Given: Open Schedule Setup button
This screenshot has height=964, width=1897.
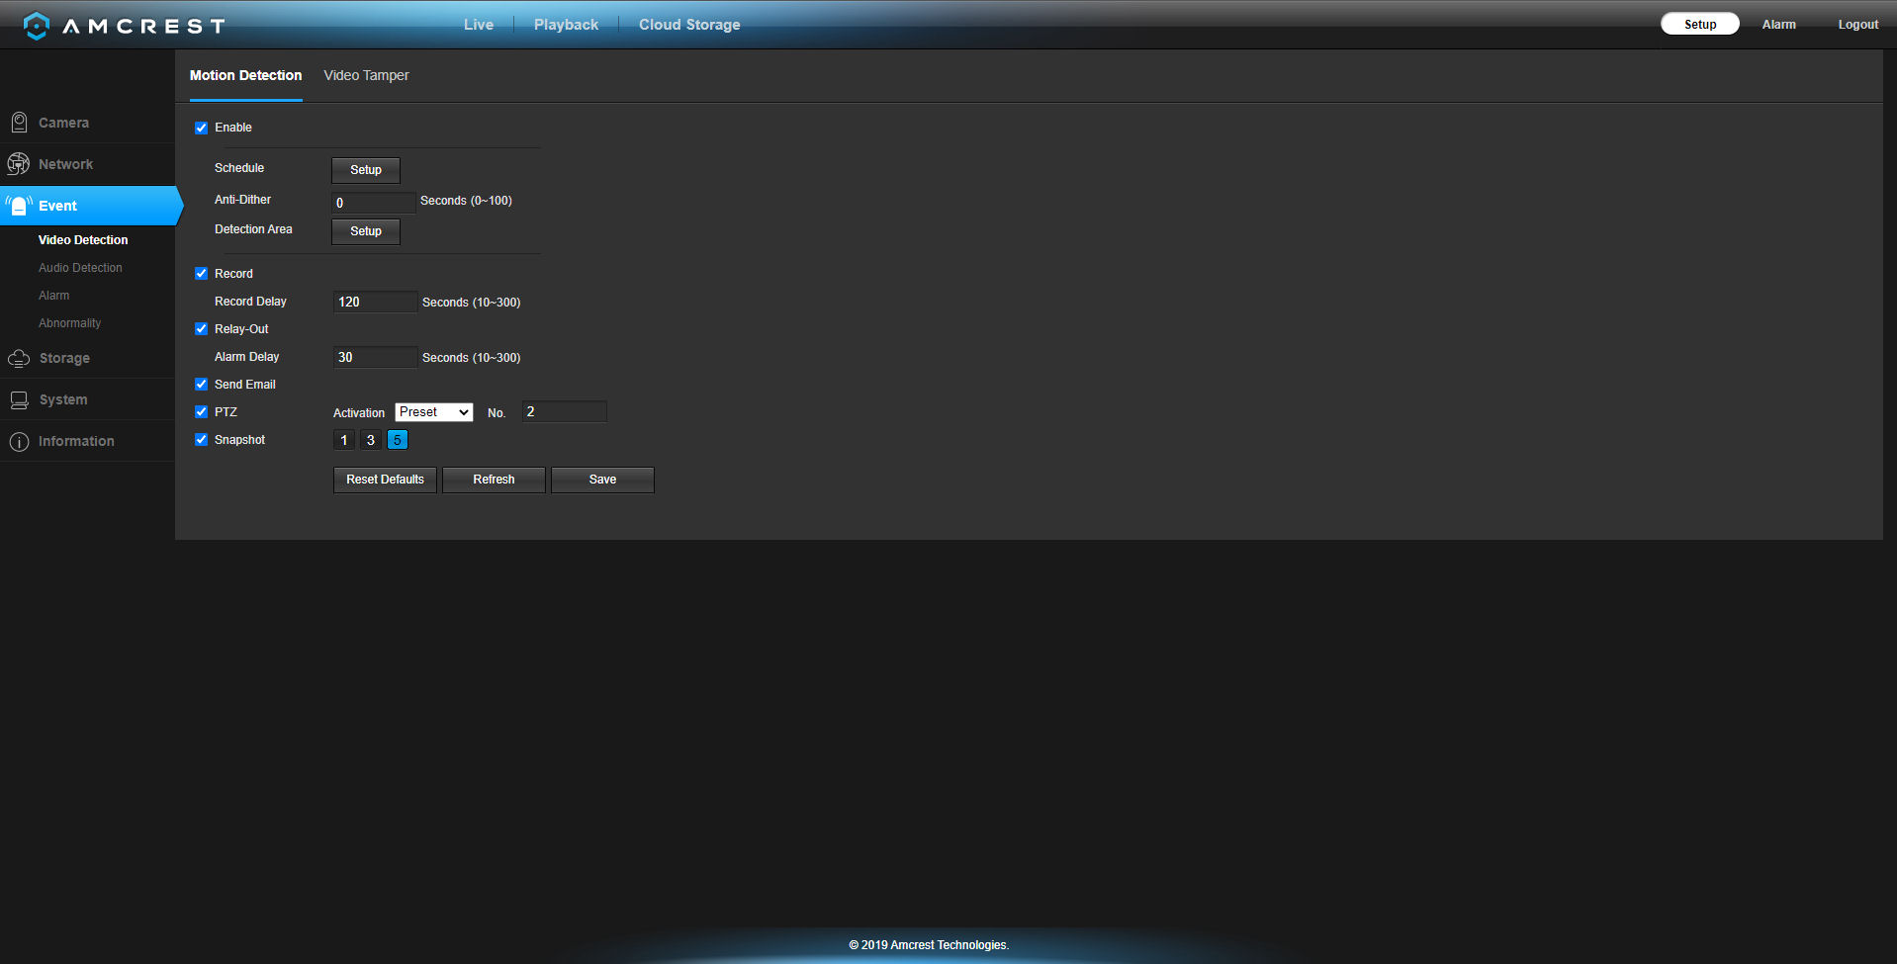Looking at the screenshot, I should pos(366,170).
